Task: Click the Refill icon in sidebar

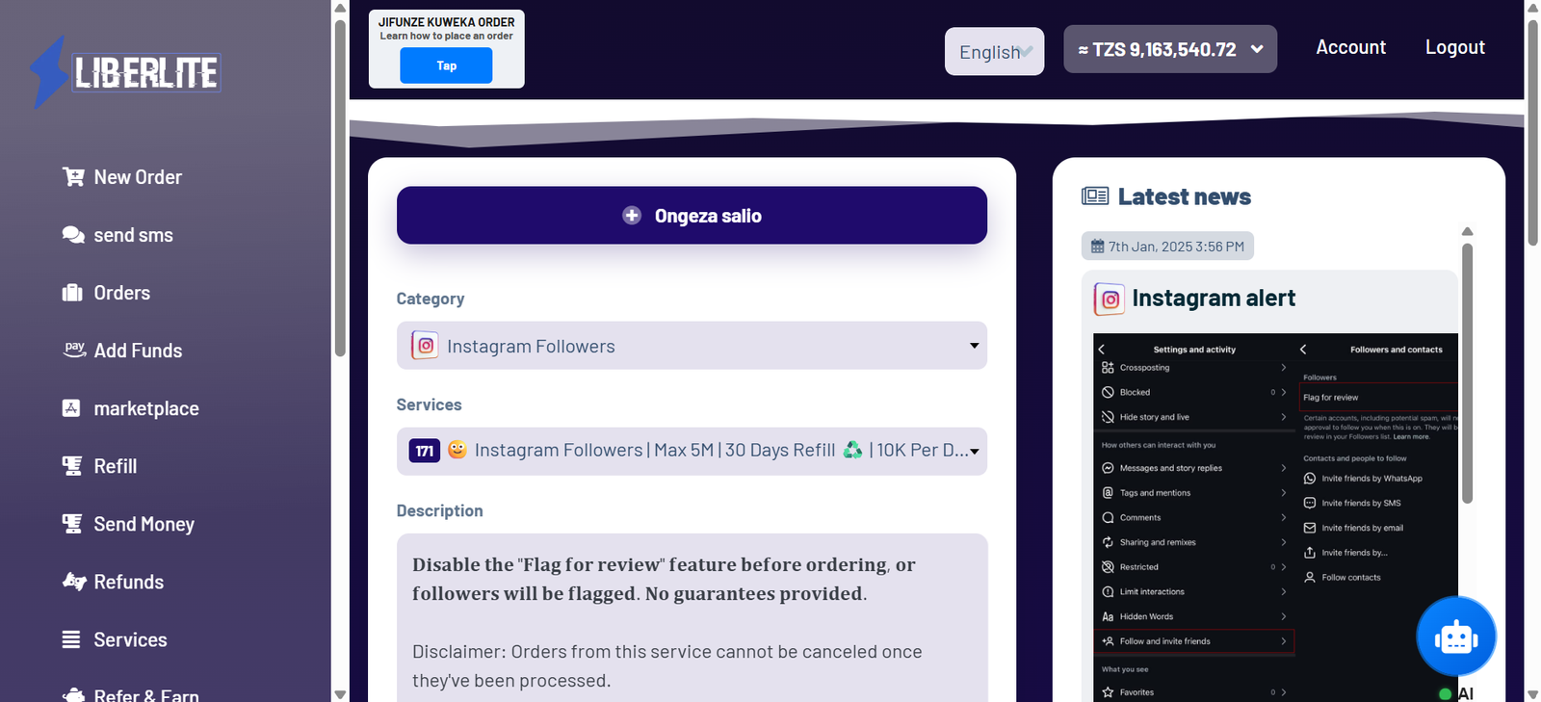Action: point(72,466)
